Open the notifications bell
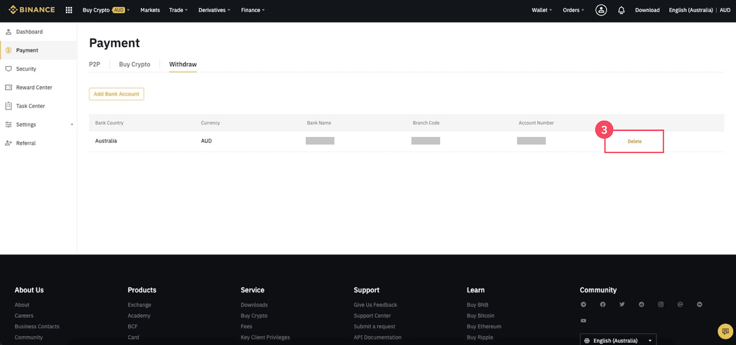The height and width of the screenshot is (345, 736). coord(621,10)
